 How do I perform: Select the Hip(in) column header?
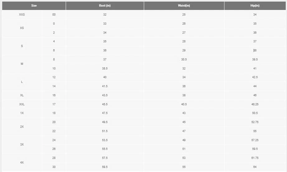255,6
